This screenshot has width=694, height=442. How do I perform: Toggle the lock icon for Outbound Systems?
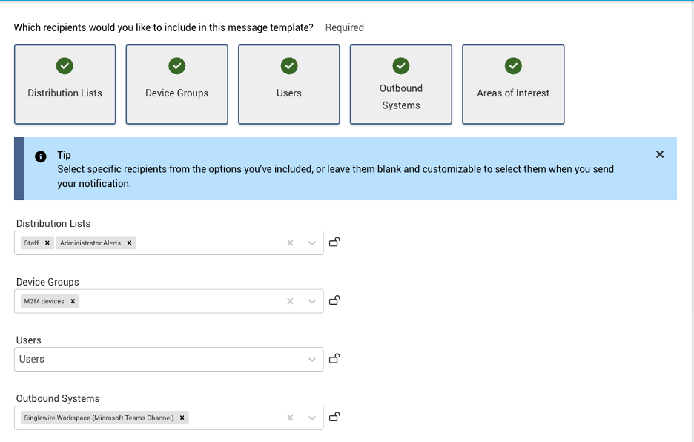coord(334,417)
